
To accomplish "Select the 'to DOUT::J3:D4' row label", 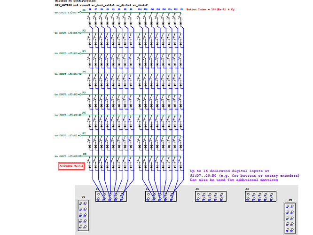I will 66,74.
